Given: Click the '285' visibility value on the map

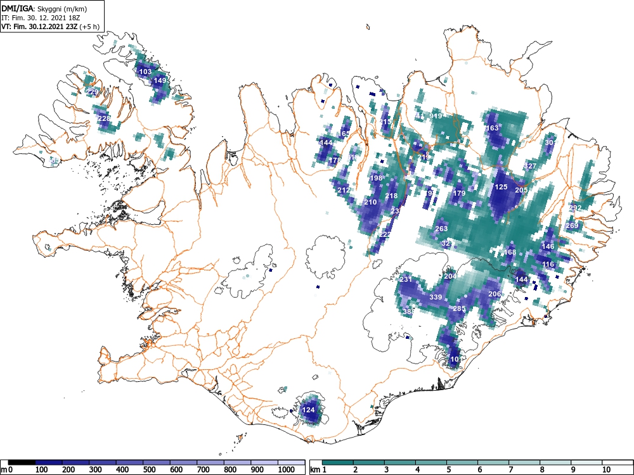Looking at the screenshot, I should [459, 308].
